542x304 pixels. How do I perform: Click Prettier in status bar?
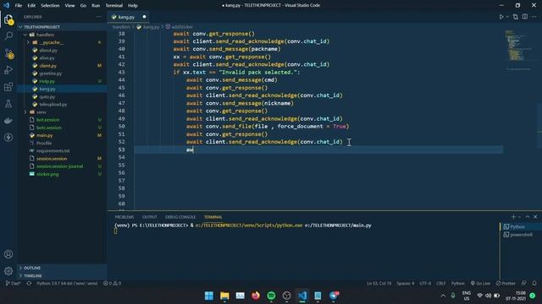(506, 284)
